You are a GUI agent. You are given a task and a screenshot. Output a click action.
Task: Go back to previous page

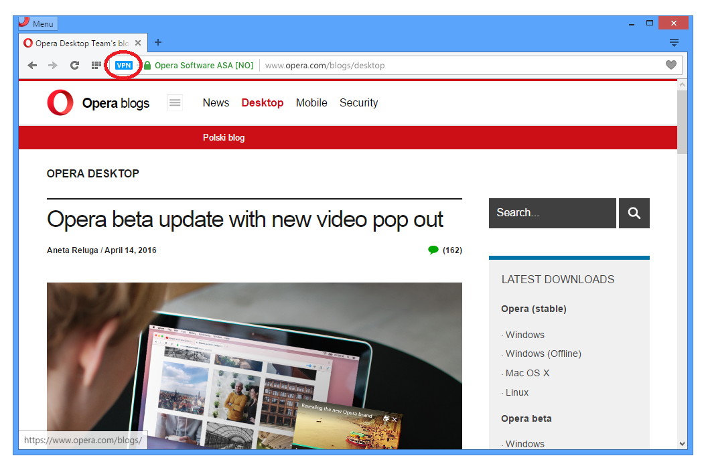pyautogui.click(x=32, y=66)
